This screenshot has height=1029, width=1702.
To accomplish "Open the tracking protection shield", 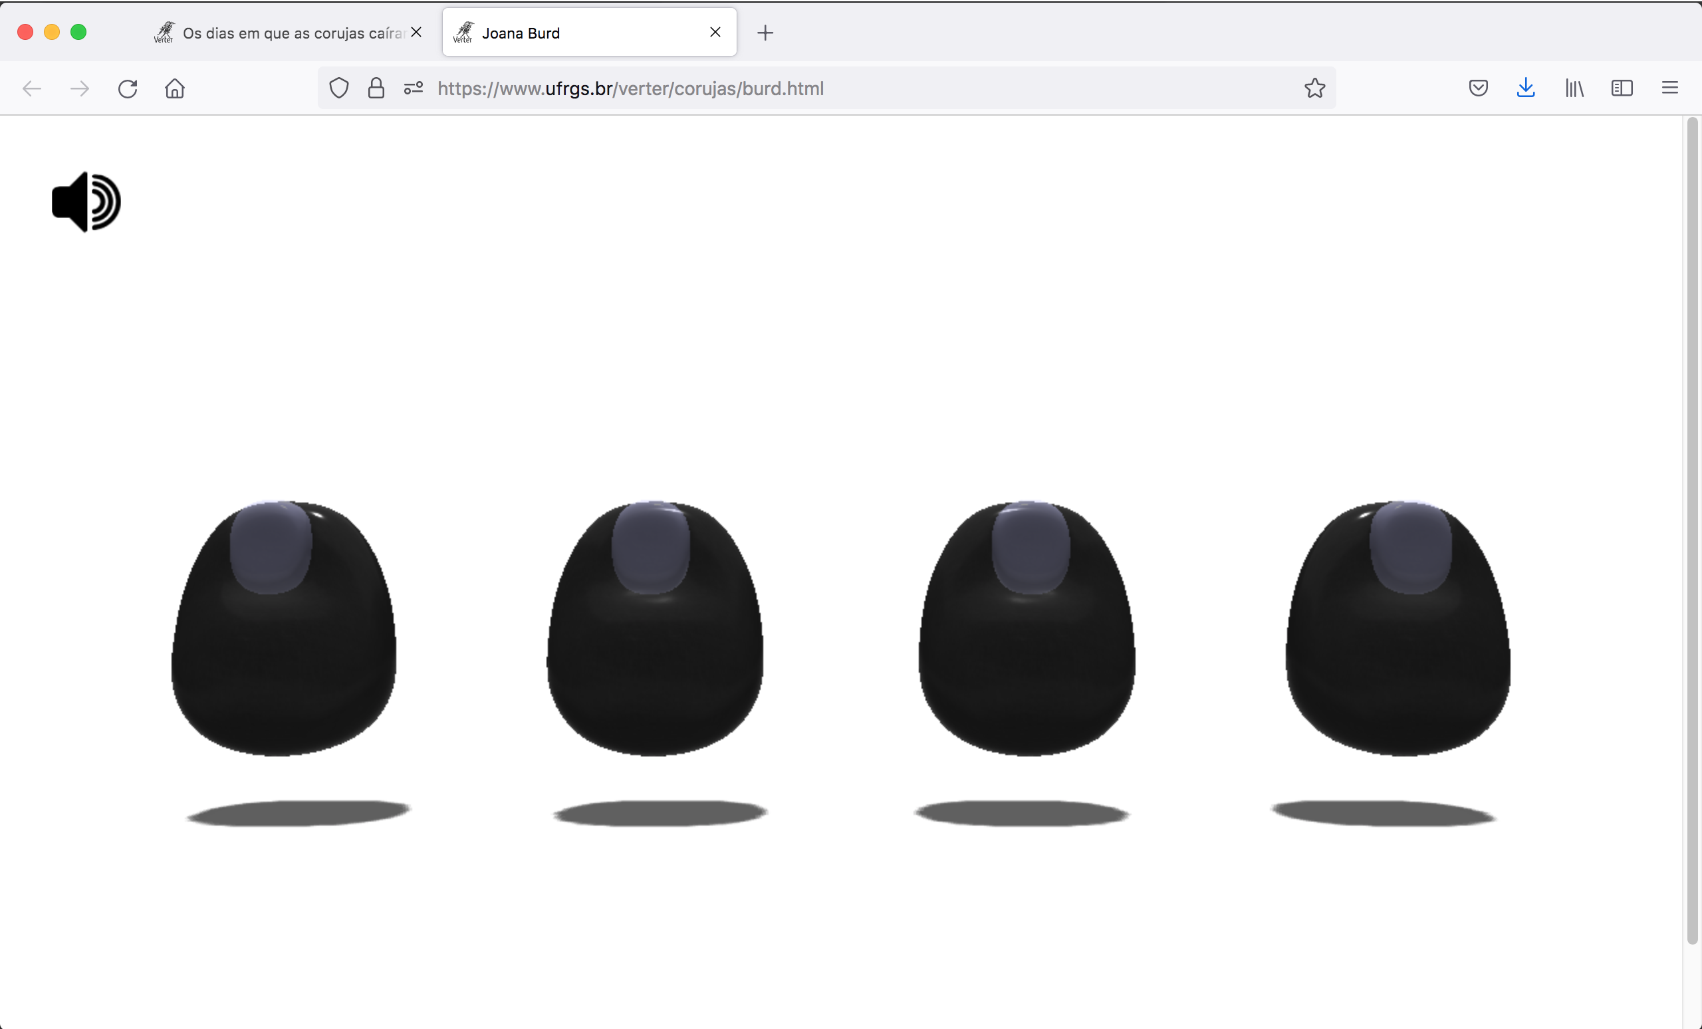I will point(339,88).
